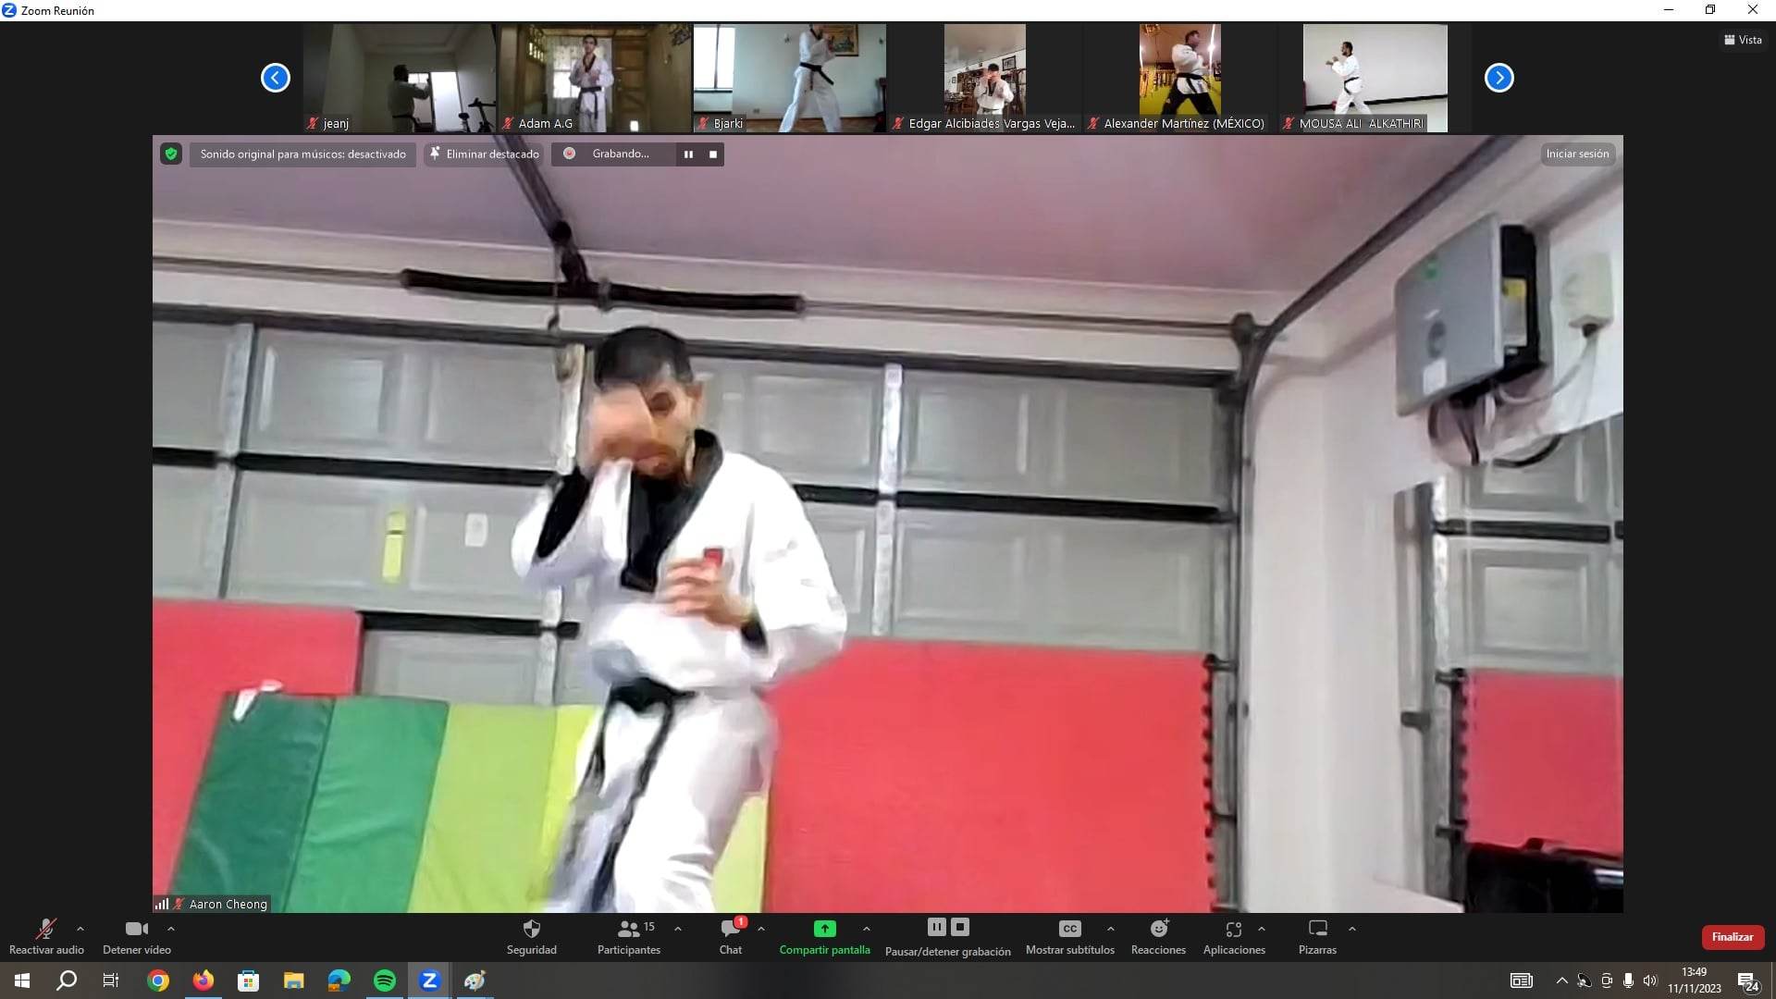Click microphone icon in system tray
Image resolution: width=1776 pixels, height=999 pixels.
click(x=1628, y=980)
